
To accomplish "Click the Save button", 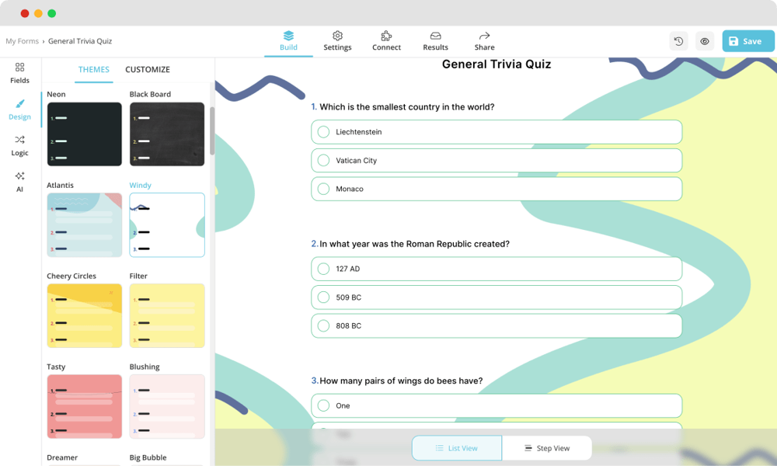I will (x=747, y=41).
